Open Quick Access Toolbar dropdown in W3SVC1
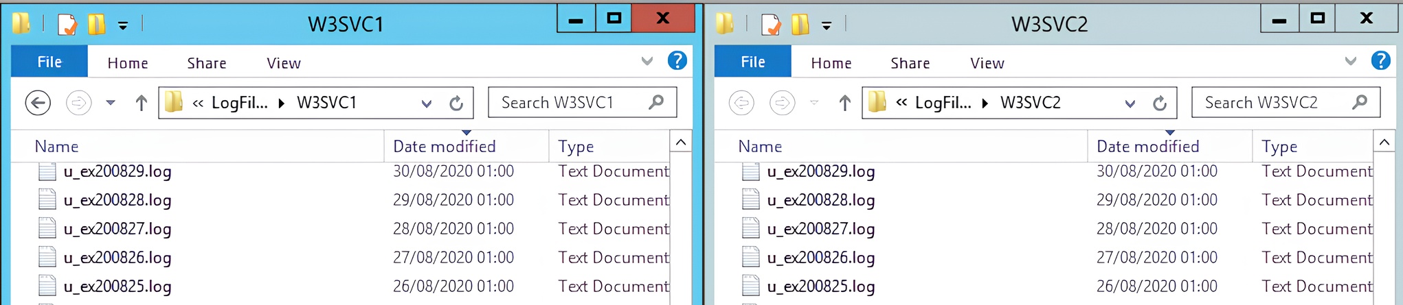1403x305 pixels. point(123,26)
